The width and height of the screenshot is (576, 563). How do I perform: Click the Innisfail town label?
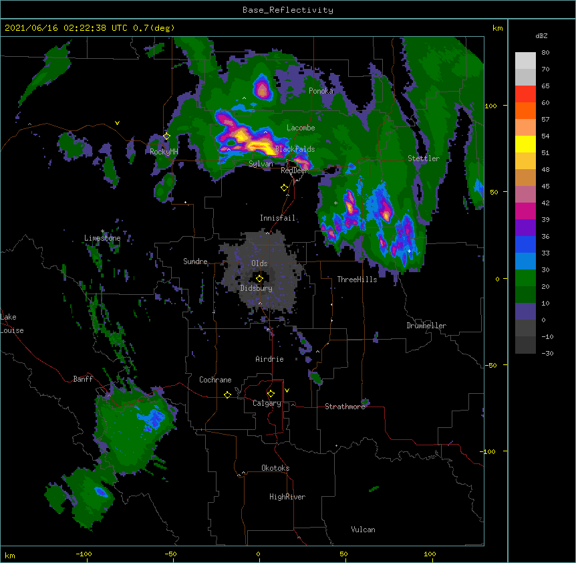[277, 218]
